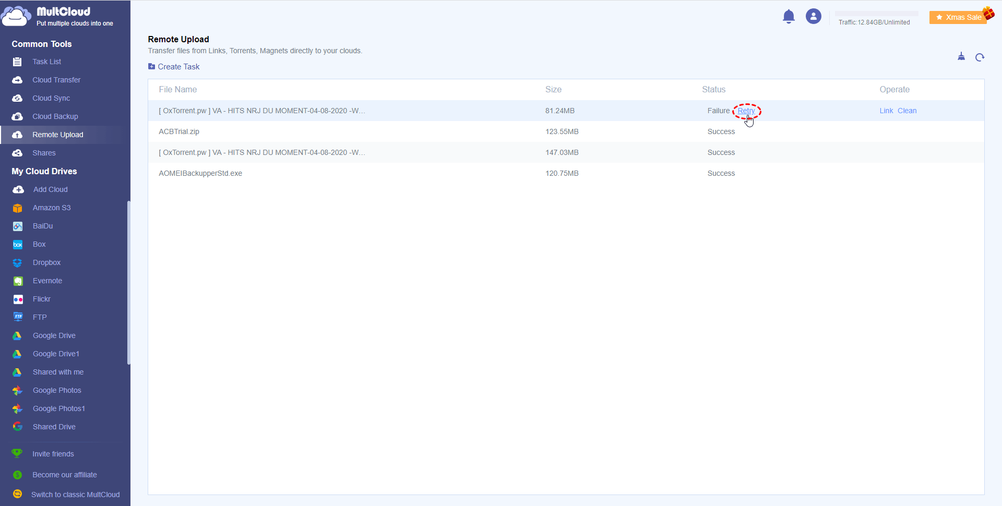Image resolution: width=1002 pixels, height=506 pixels.
Task: Click the sidebar cloud list scrollbar
Action: [129, 283]
